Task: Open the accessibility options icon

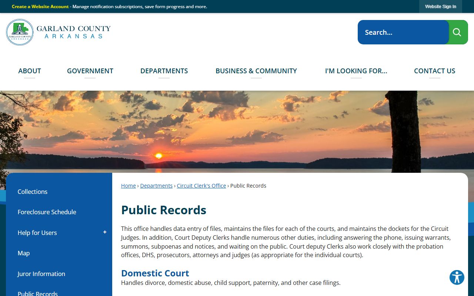Action: (x=457, y=277)
